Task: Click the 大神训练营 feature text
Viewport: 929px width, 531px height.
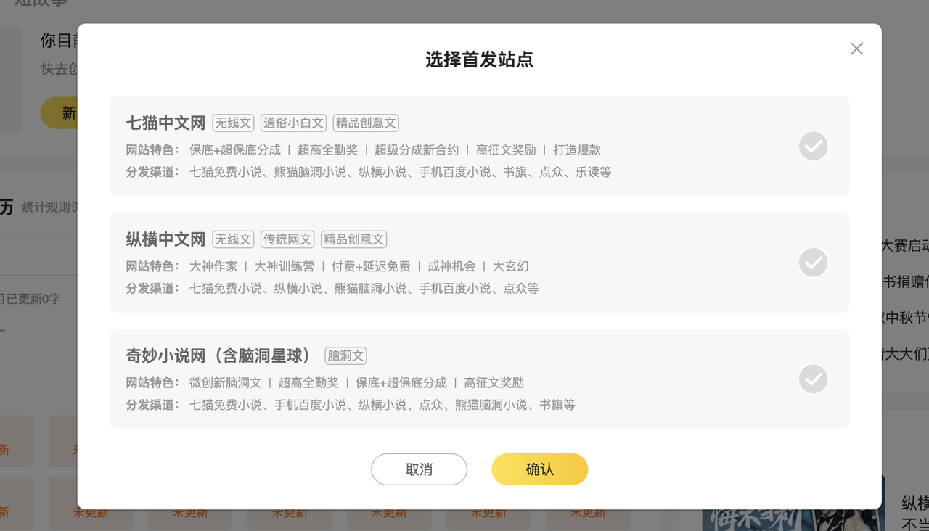Action: [x=284, y=266]
